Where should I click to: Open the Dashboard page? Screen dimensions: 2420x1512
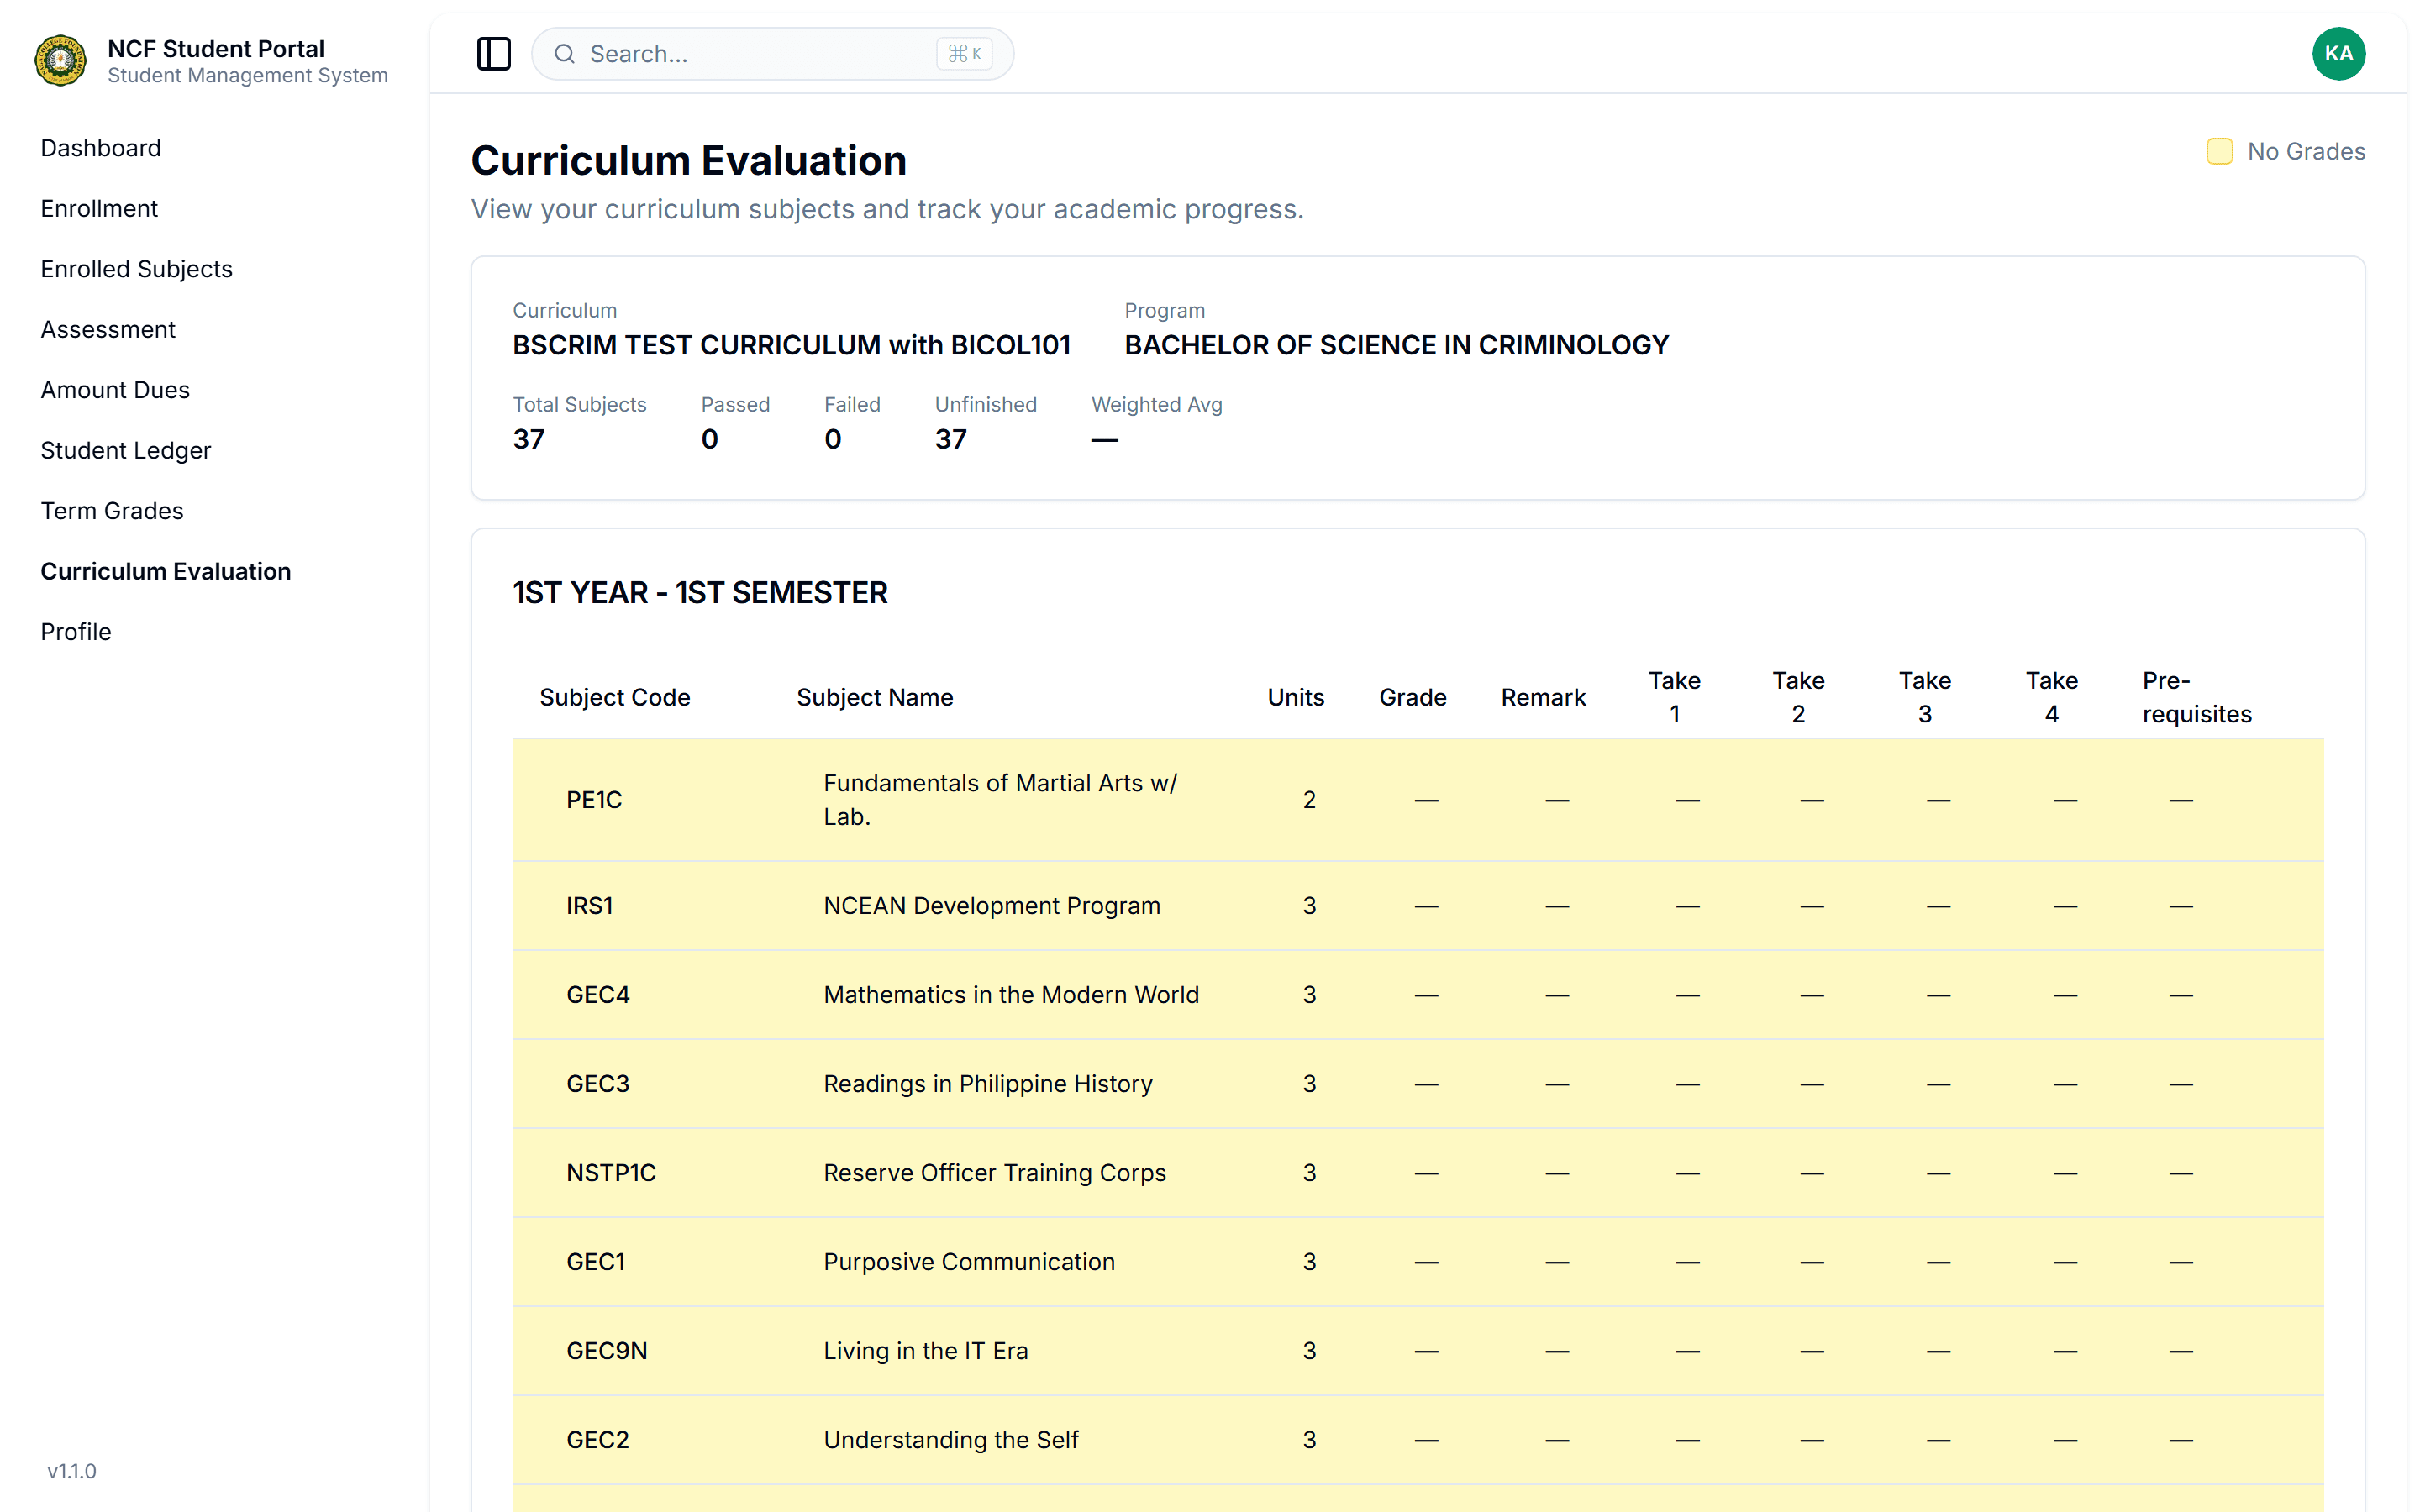click(x=101, y=148)
